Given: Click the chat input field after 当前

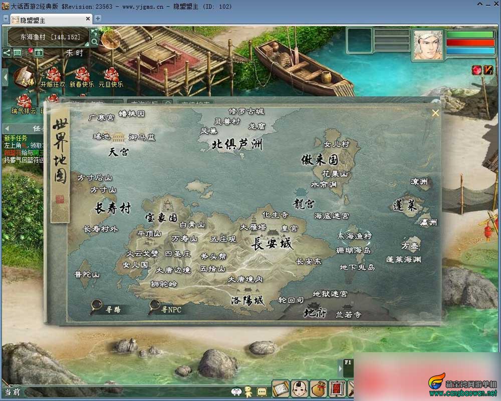Looking at the screenshot, I should click(x=126, y=392).
